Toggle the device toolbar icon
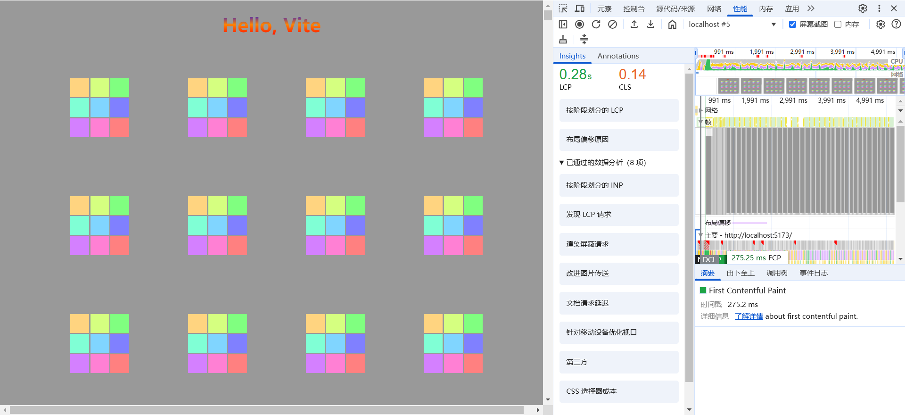This screenshot has height=415, width=905. (580, 8)
